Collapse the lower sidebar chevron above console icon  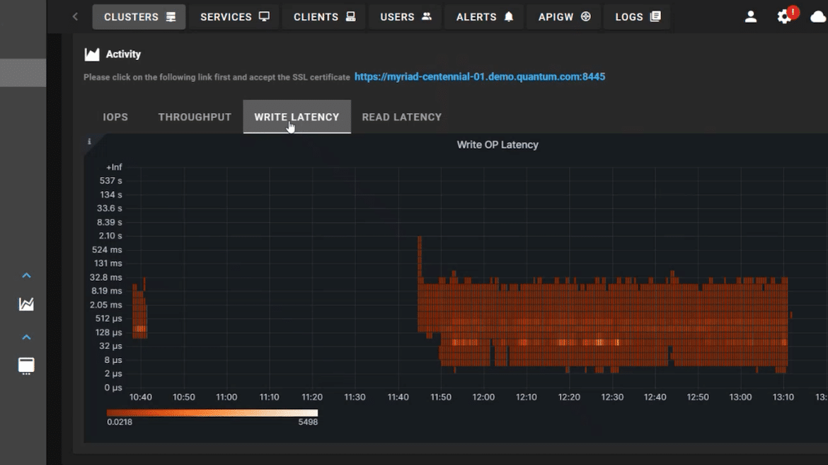[x=26, y=337]
